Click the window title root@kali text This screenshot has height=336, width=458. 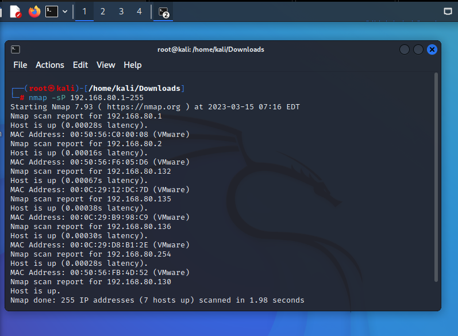(210, 49)
